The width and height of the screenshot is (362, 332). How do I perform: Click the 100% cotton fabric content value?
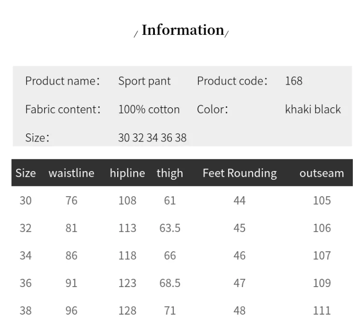pos(149,109)
